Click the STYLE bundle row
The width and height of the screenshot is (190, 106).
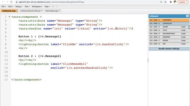169,30
